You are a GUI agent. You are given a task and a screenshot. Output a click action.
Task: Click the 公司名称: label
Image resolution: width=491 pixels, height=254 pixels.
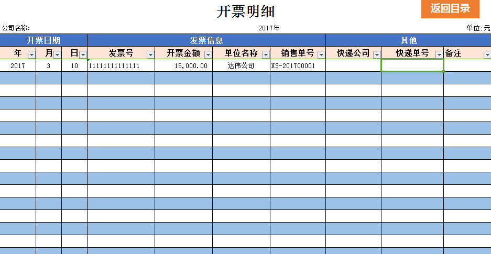coord(16,28)
